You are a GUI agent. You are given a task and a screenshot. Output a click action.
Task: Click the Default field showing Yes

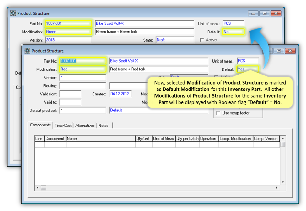point(248,69)
